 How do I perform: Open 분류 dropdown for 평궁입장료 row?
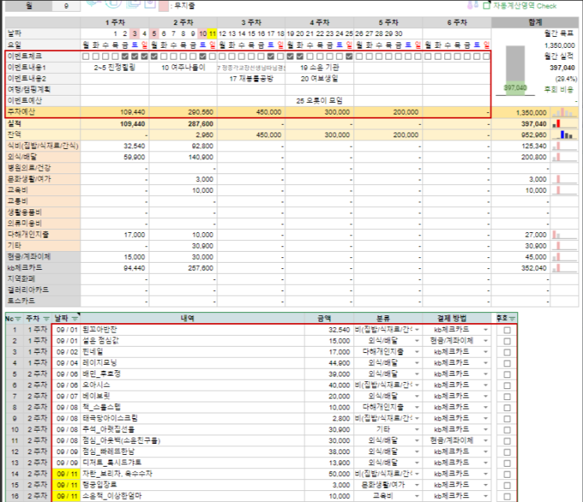point(417,486)
